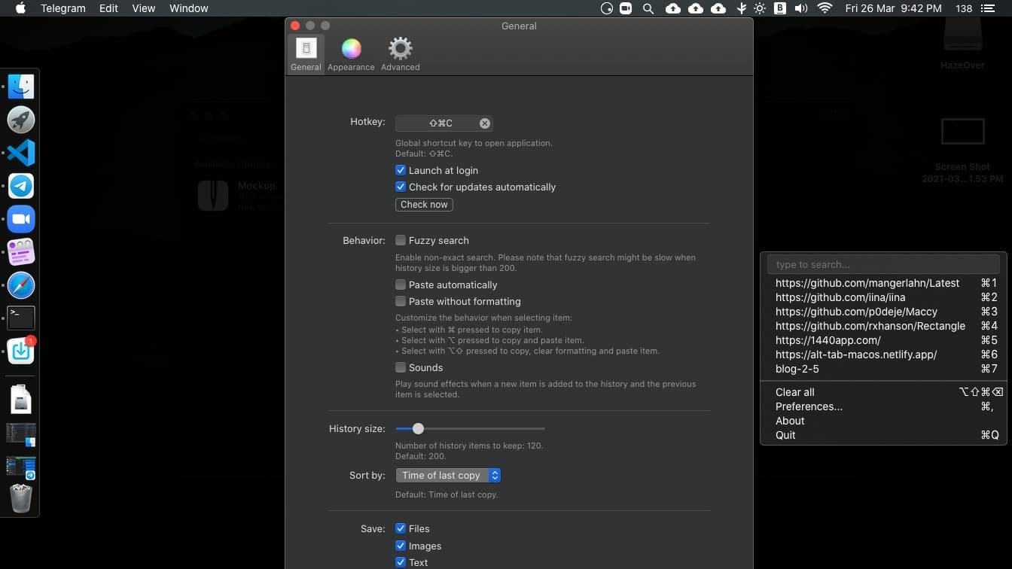Open Finder from the Dock

click(21, 87)
